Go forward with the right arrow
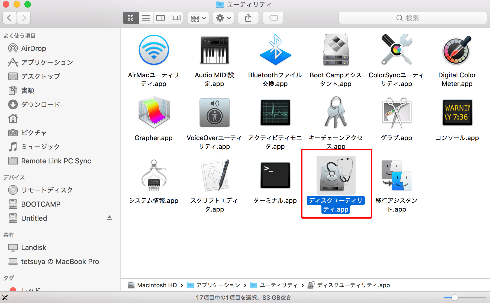 click(x=24, y=18)
